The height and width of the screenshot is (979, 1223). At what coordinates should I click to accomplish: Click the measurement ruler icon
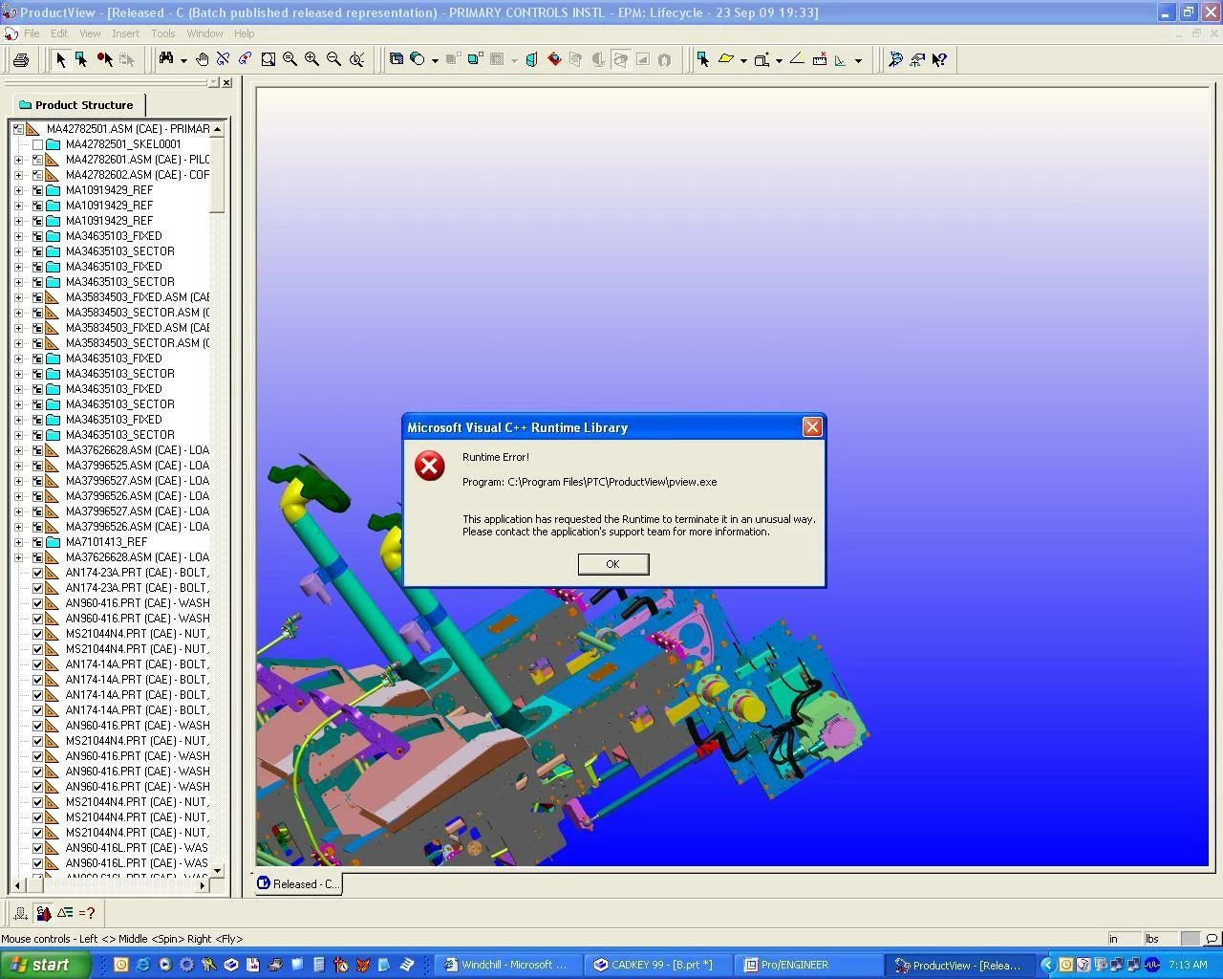pyautogui.click(x=819, y=59)
